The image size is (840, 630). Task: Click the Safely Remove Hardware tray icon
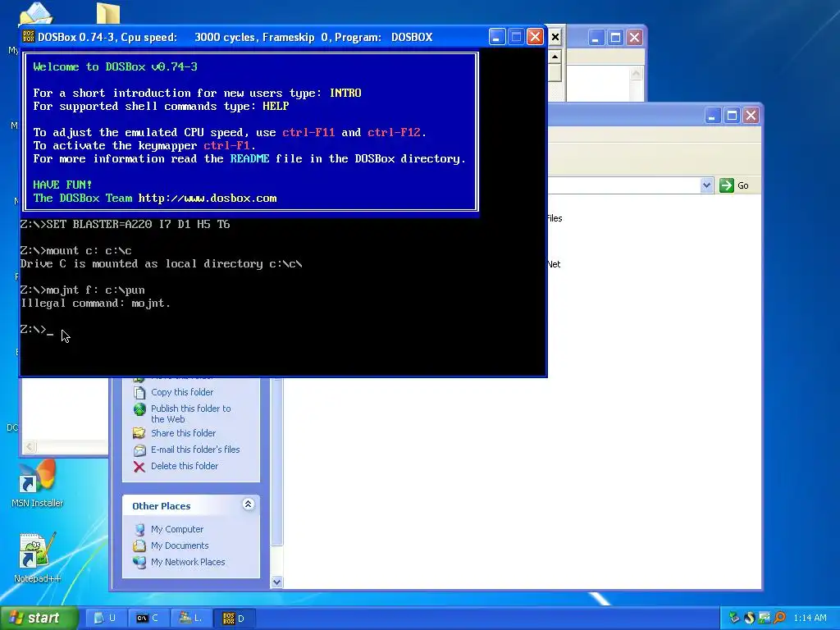coord(734,619)
